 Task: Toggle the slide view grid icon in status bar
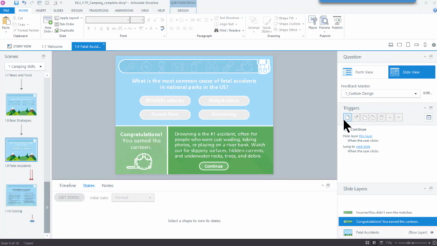pos(367,243)
